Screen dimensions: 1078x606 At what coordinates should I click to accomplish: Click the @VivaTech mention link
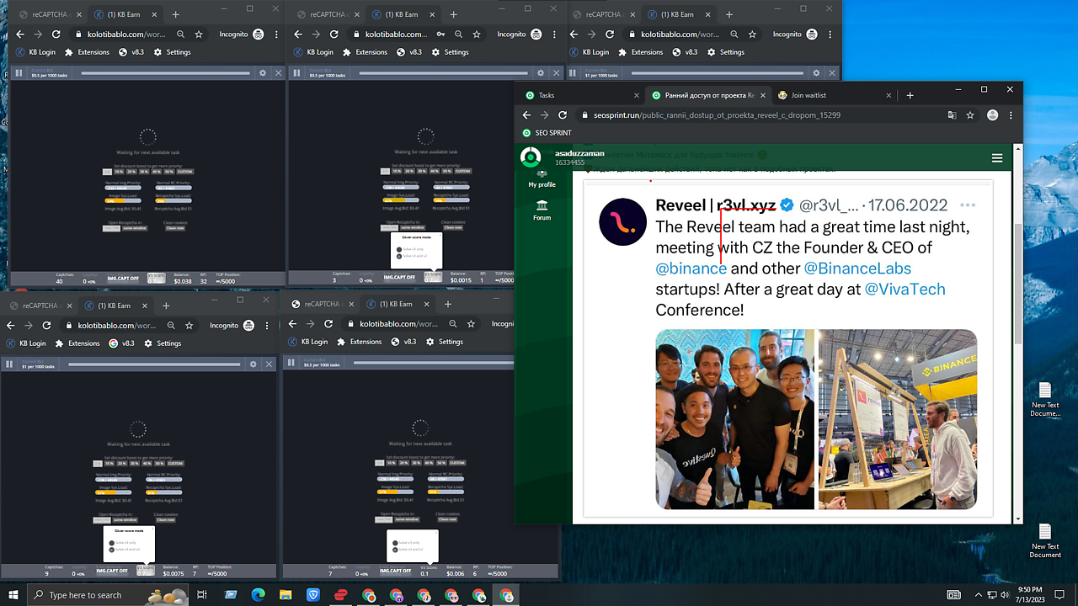[905, 290]
